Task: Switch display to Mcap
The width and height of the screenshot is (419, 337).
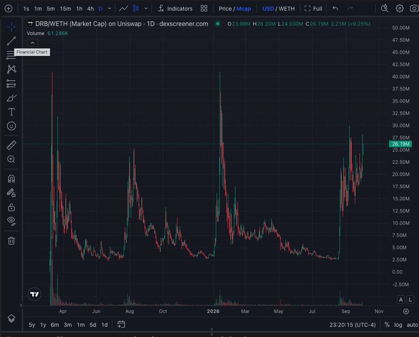Action: pos(244,9)
